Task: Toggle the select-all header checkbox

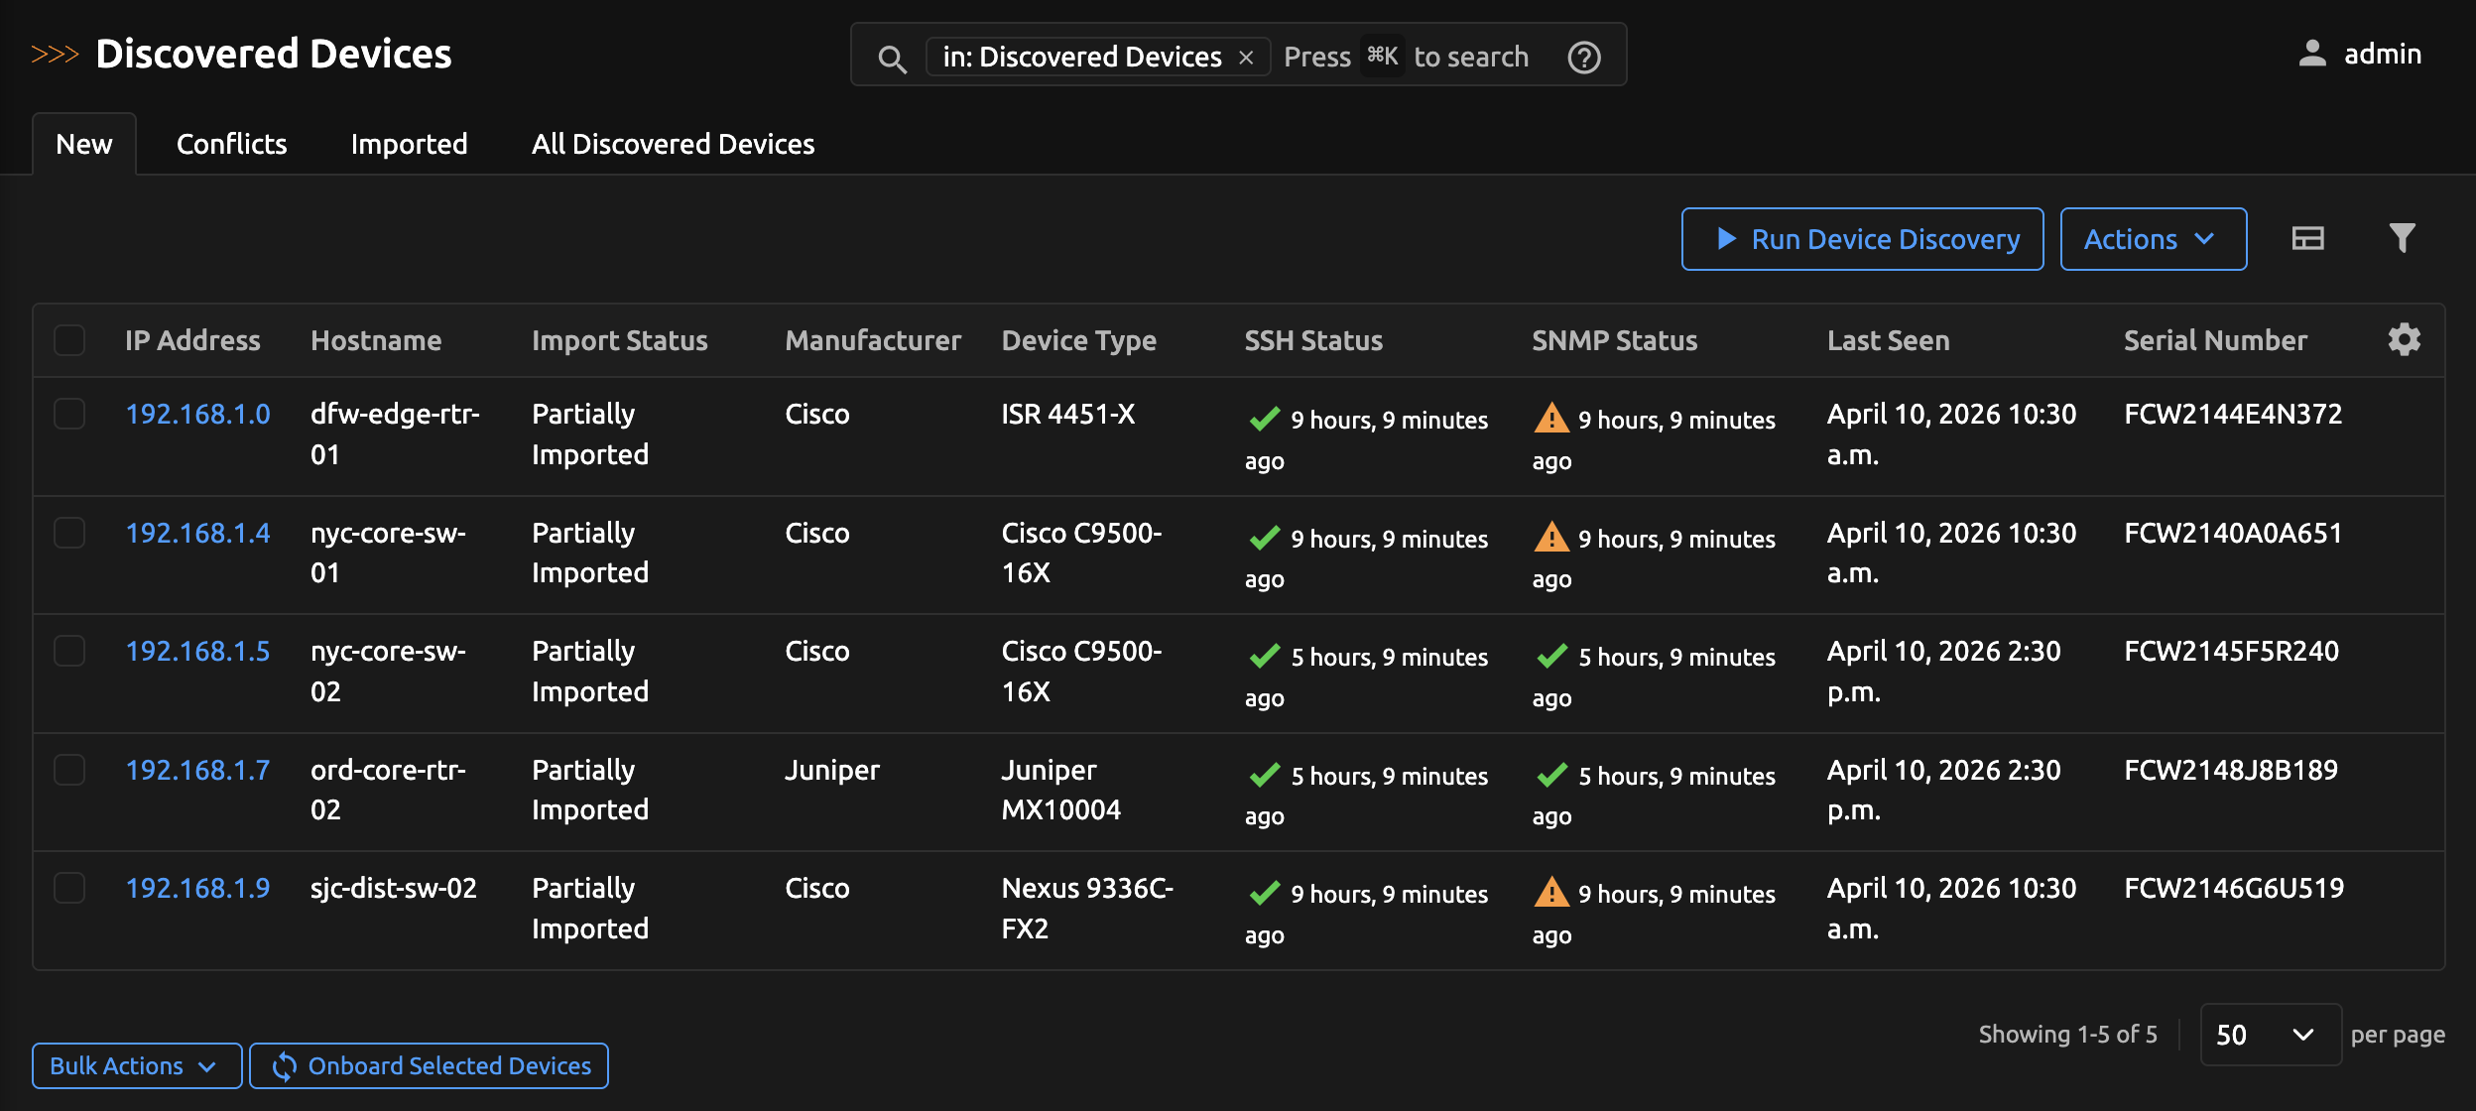Action: coord(69,340)
